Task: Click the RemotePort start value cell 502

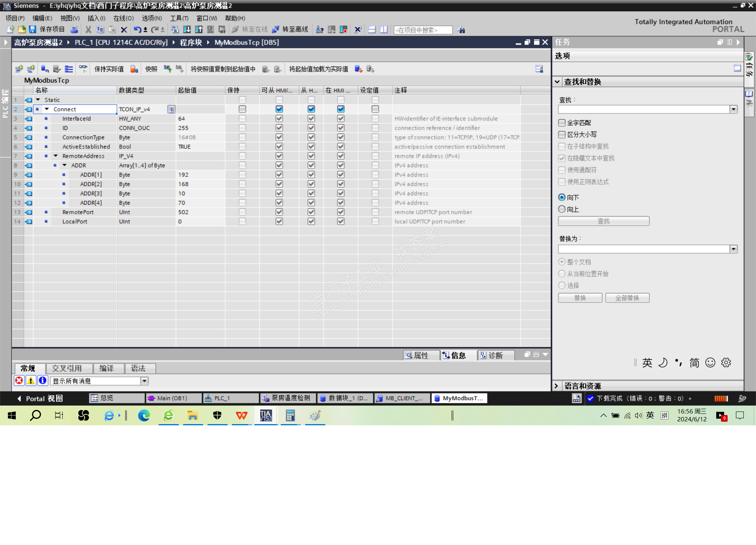Action: coord(183,212)
